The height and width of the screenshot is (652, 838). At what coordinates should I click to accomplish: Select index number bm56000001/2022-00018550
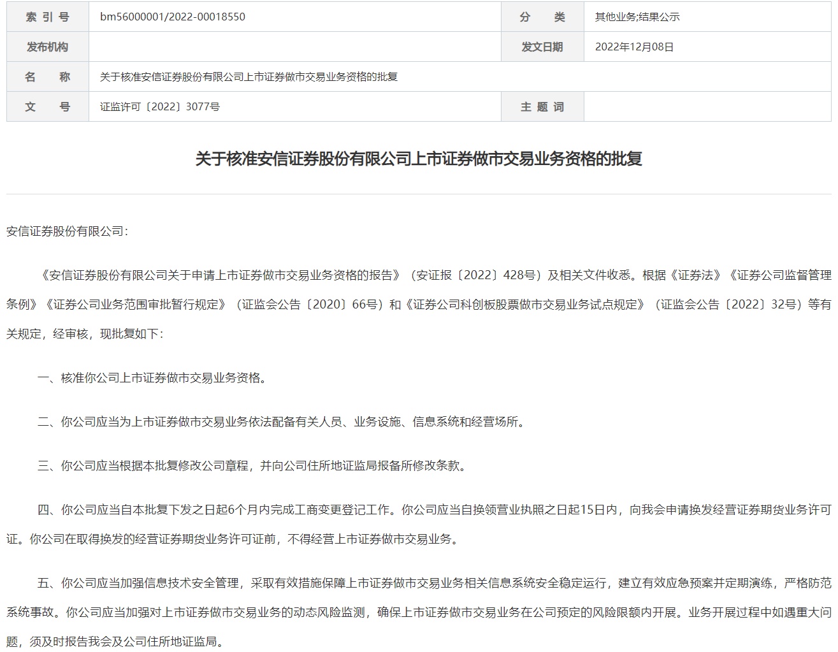pos(172,17)
